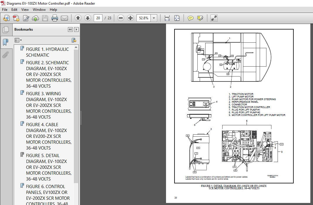This screenshot has height=205, width=313.
Task: Open the Edit menu
Action: tap(14, 10)
